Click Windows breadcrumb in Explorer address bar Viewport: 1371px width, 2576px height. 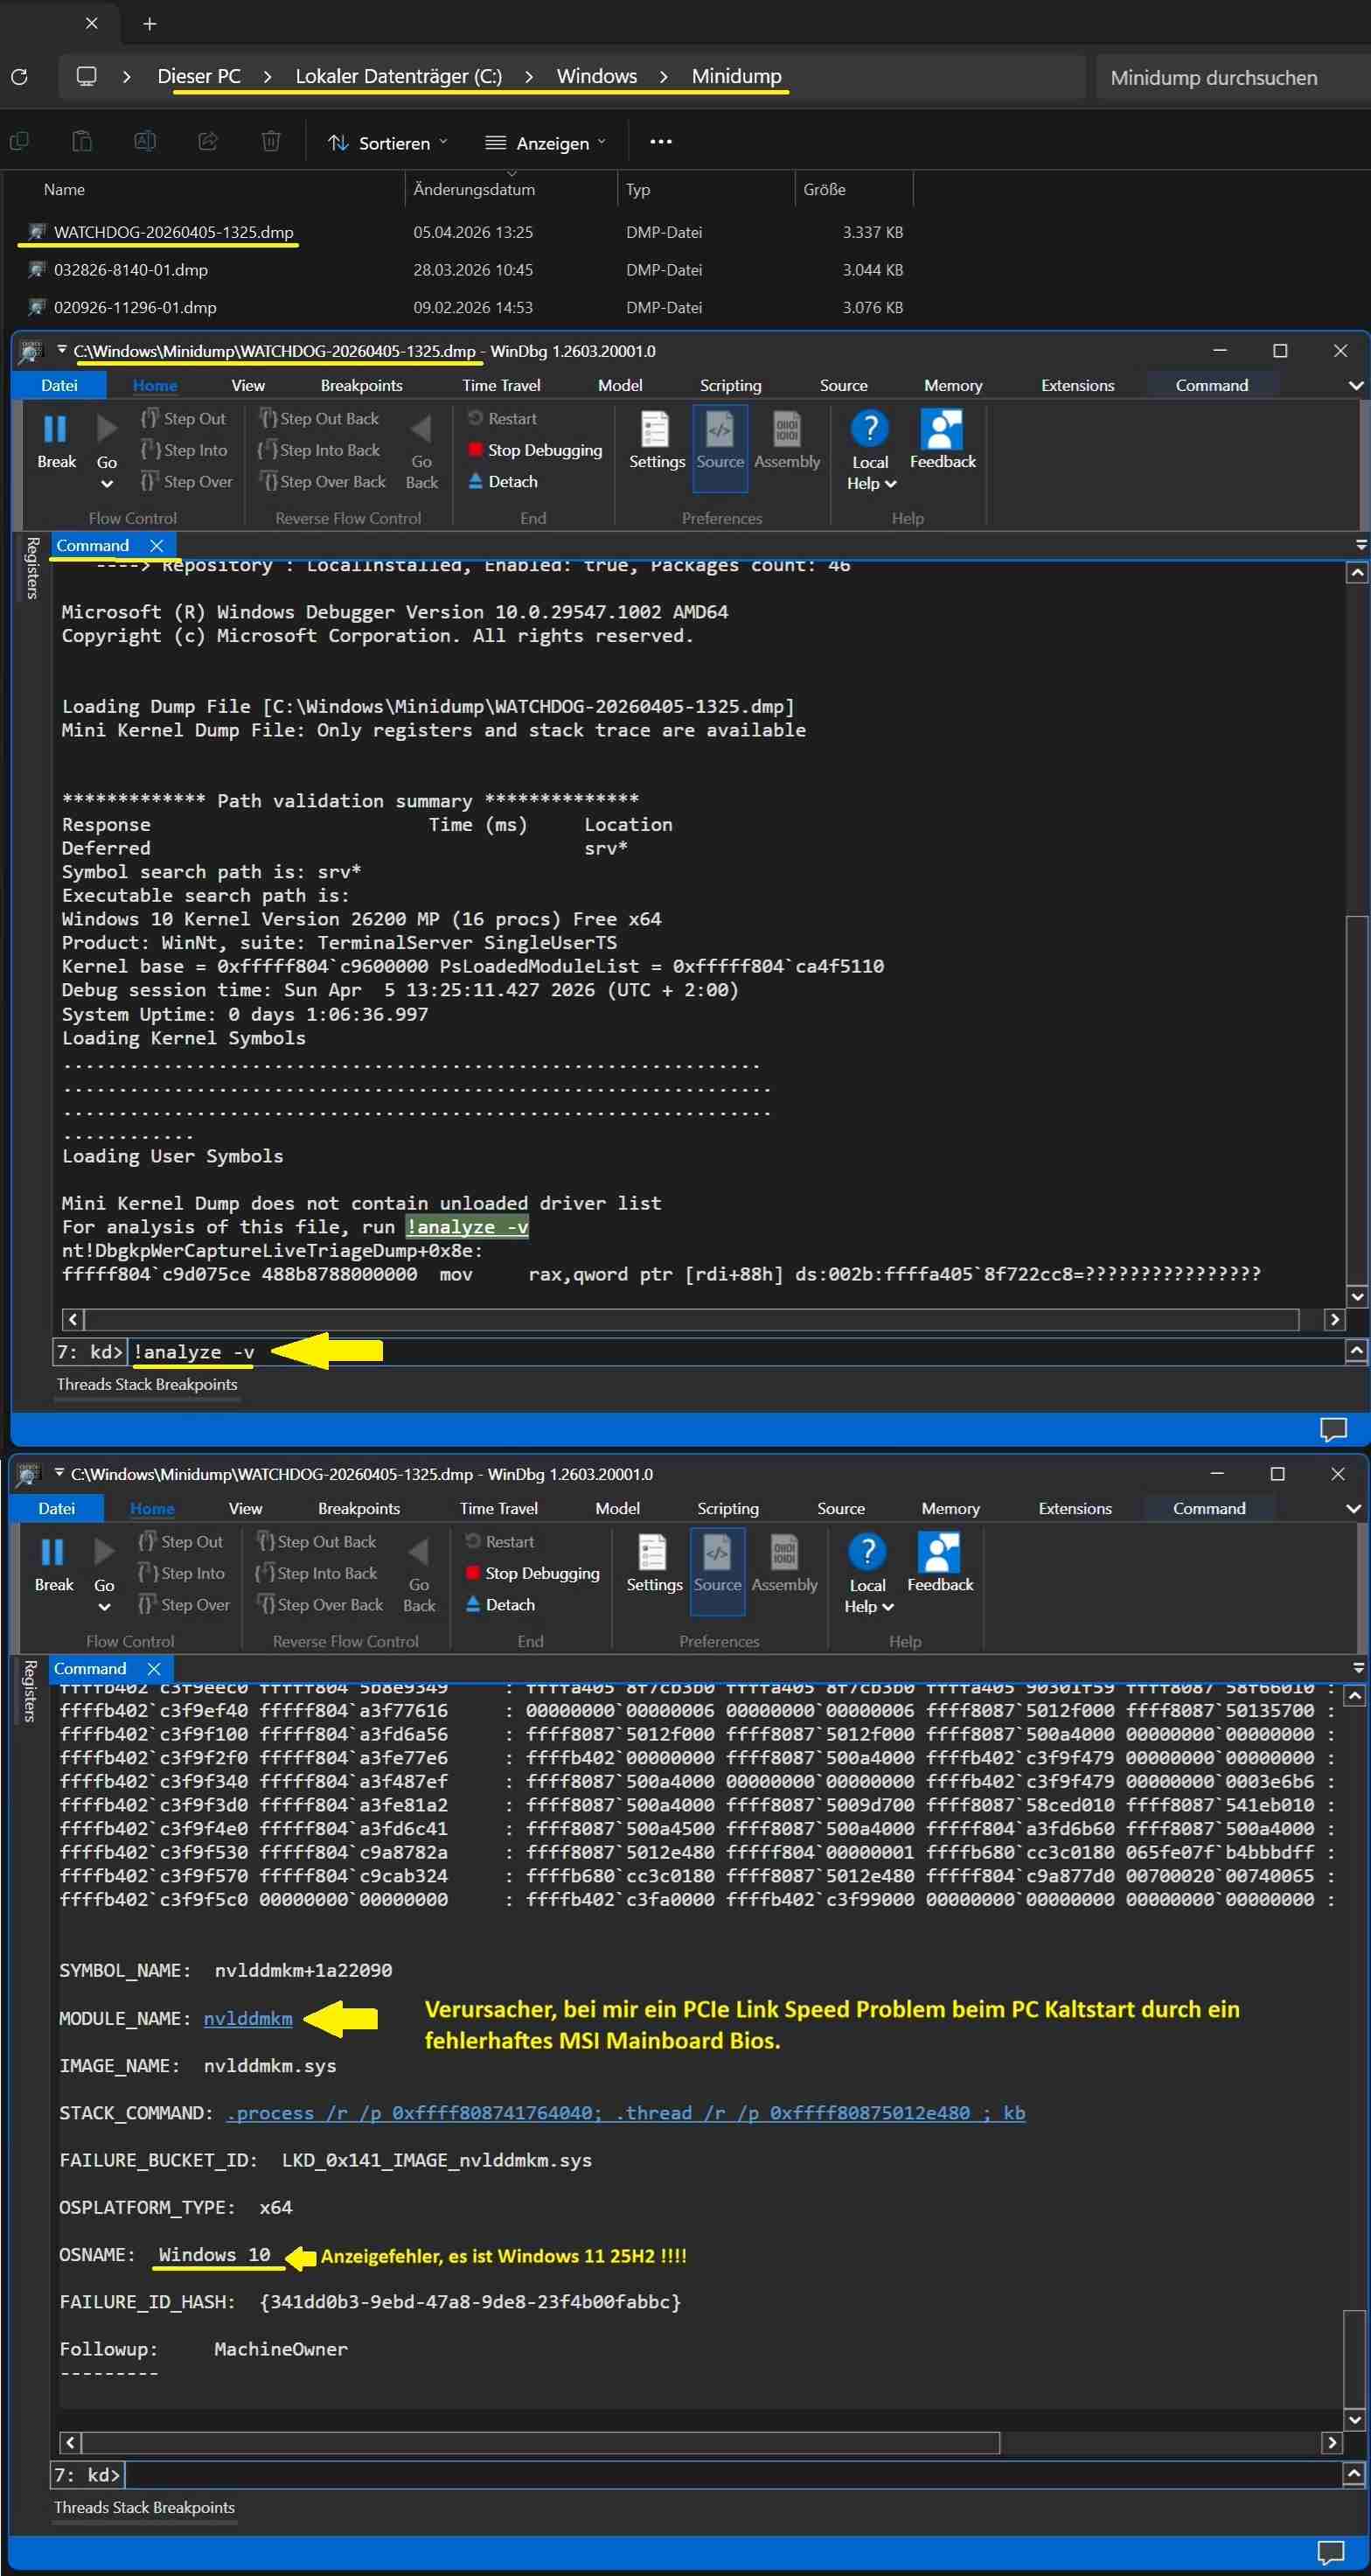(596, 76)
